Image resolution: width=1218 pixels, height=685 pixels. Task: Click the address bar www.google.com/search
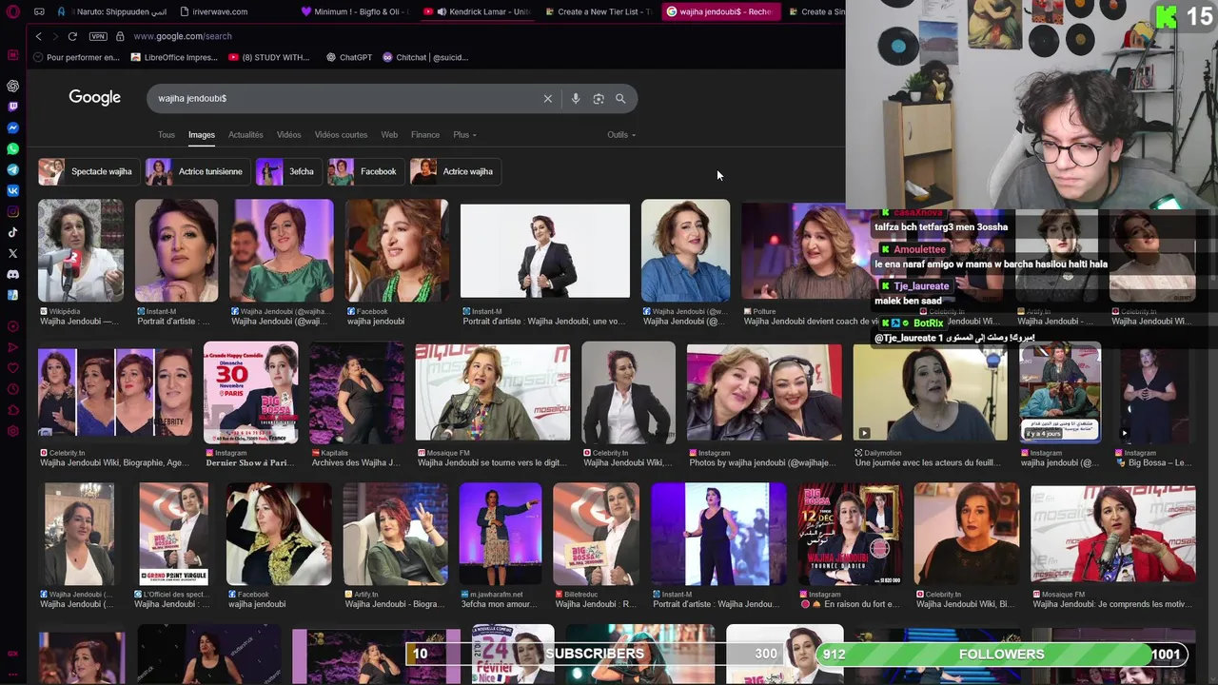click(x=183, y=36)
